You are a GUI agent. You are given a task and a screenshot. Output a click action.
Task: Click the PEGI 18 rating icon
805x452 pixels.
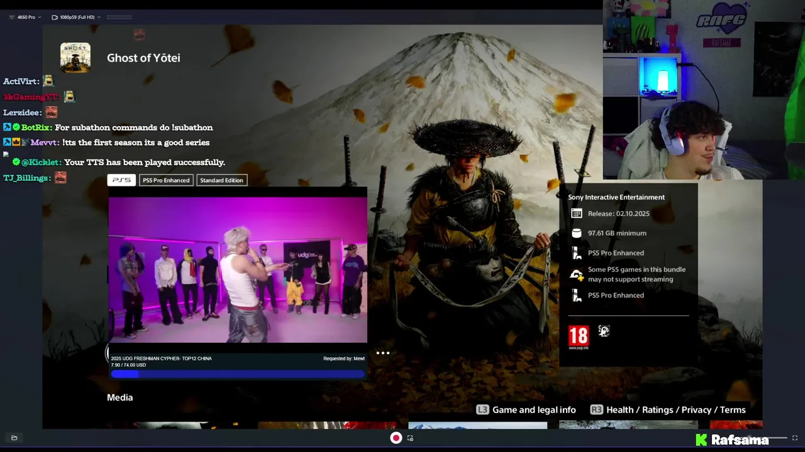tap(579, 337)
